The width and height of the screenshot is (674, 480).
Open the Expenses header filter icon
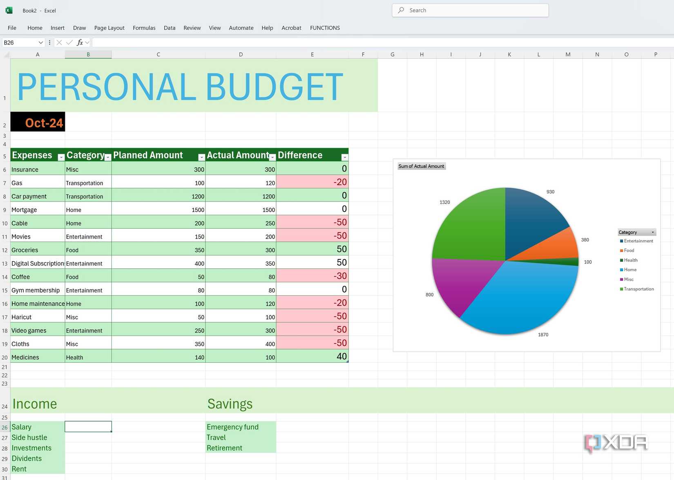point(61,156)
